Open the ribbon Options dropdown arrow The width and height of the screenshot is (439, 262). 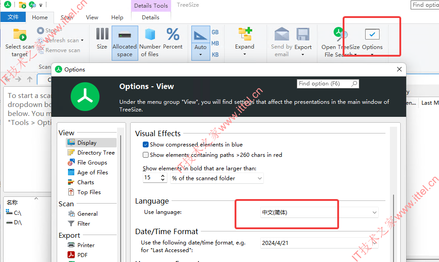(x=372, y=55)
